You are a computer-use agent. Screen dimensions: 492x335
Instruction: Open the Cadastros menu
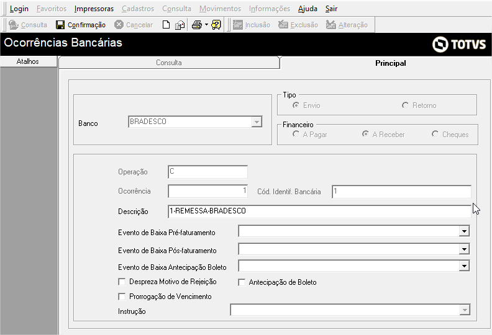(x=138, y=9)
